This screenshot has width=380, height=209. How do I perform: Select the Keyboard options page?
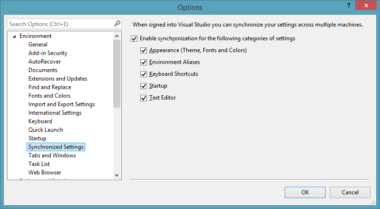point(40,121)
